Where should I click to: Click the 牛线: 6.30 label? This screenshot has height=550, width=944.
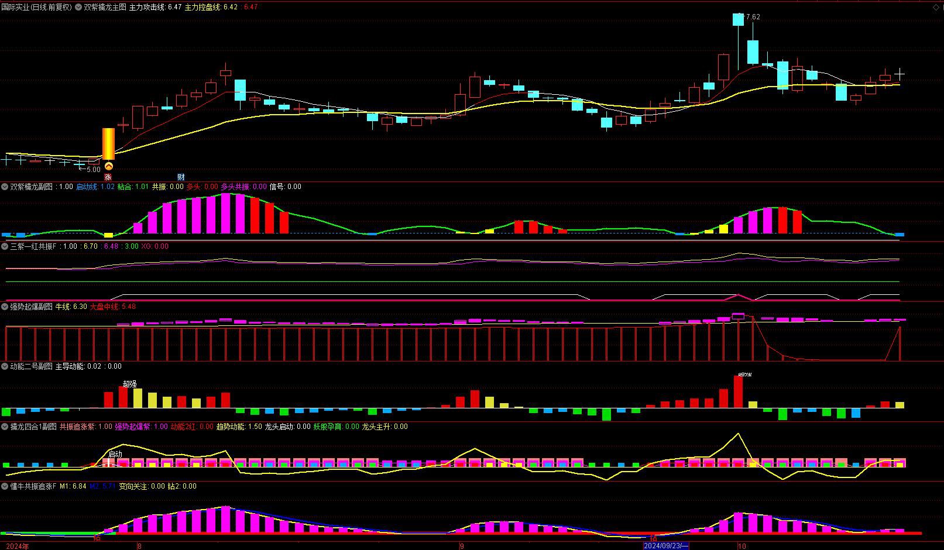(71, 307)
